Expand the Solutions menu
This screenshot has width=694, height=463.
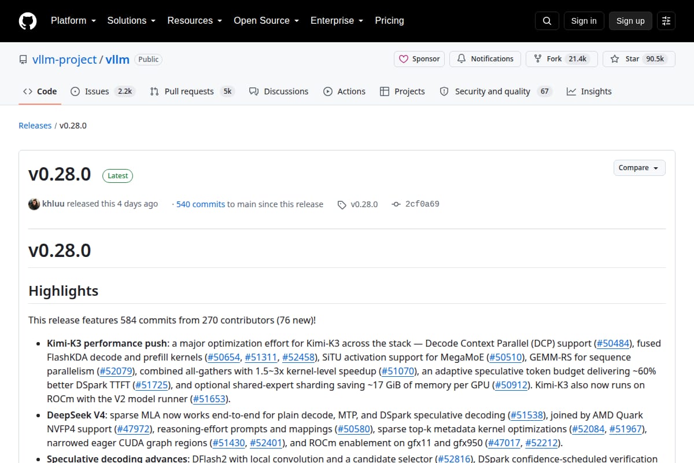tap(131, 20)
